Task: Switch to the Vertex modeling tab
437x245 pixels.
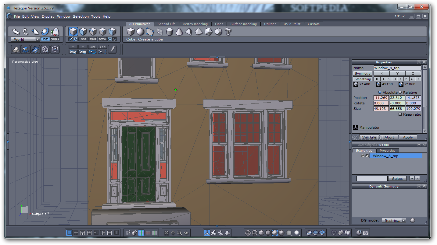Action: pos(195,24)
